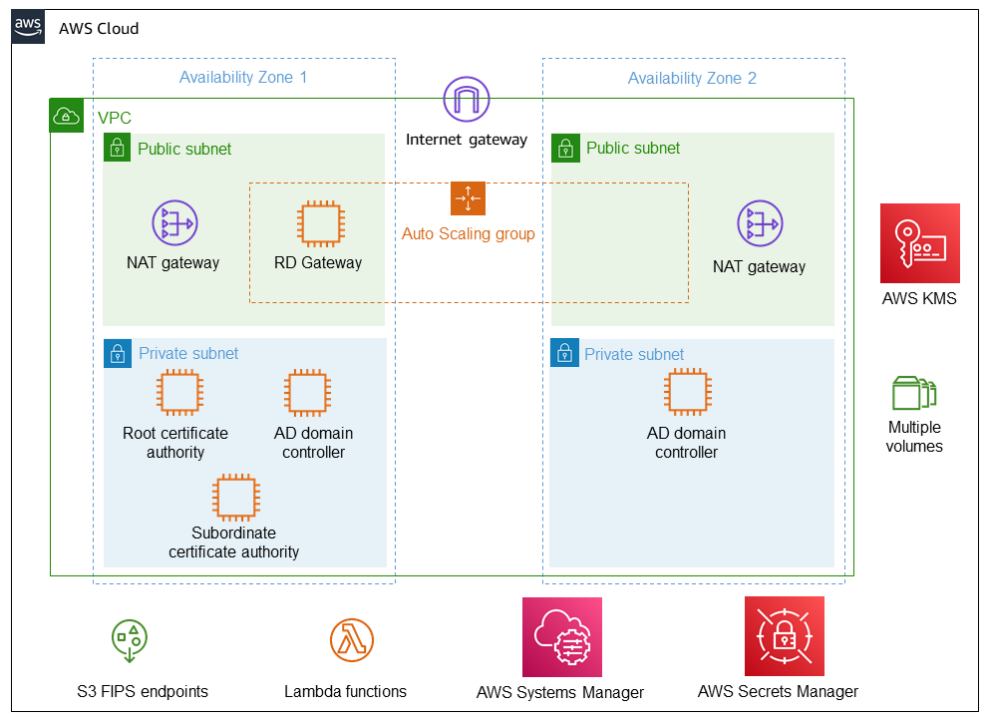Select the S3 FIPS endpoints icon
986x719 pixels.
tap(130, 641)
